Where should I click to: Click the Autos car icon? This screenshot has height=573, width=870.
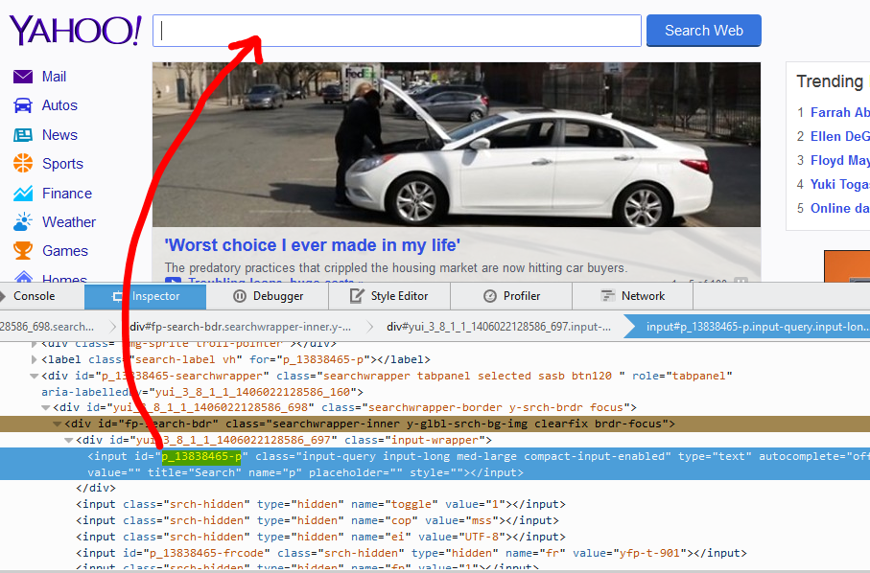(x=23, y=105)
